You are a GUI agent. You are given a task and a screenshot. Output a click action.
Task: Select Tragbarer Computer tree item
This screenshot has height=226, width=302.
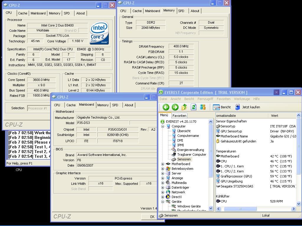tap(192, 154)
